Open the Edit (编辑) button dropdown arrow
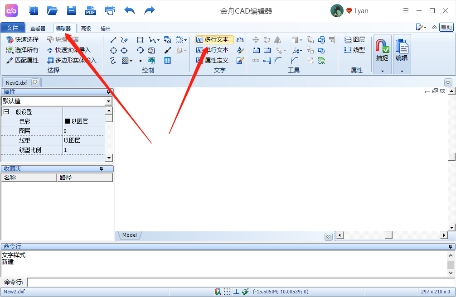Screen dimensions: 456x297 click(x=402, y=71)
